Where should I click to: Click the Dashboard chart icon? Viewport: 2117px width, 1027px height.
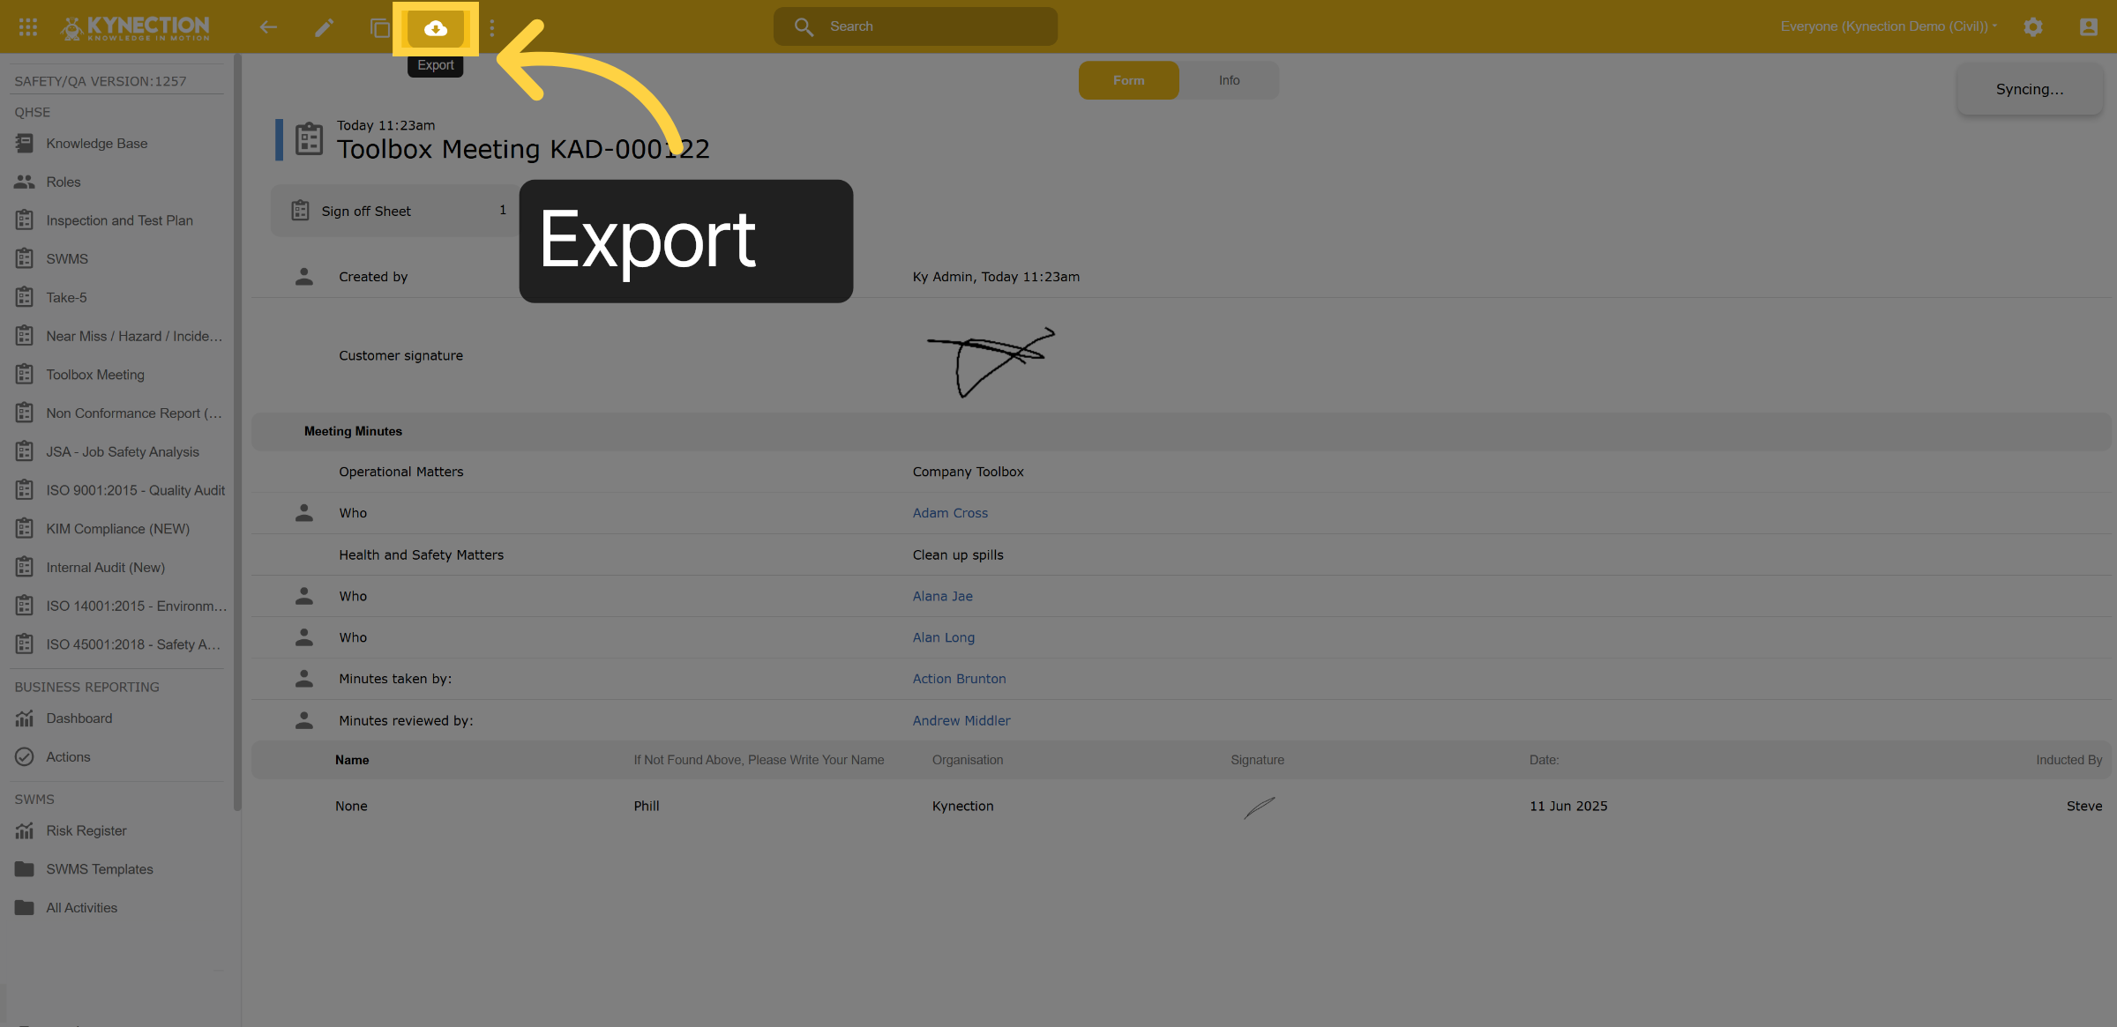[x=25, y=718]
